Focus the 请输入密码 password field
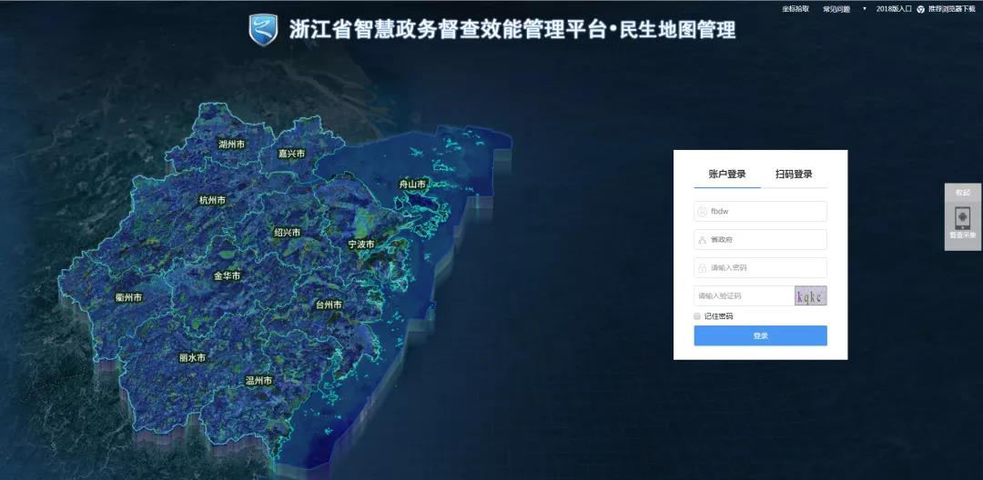This screenshot has width=983, height=480. tap(760, 268)
